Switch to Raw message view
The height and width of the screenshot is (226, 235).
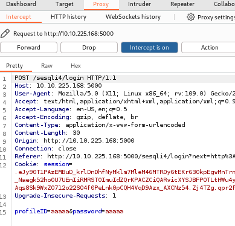pyautogui.click(x=47, y=66)
